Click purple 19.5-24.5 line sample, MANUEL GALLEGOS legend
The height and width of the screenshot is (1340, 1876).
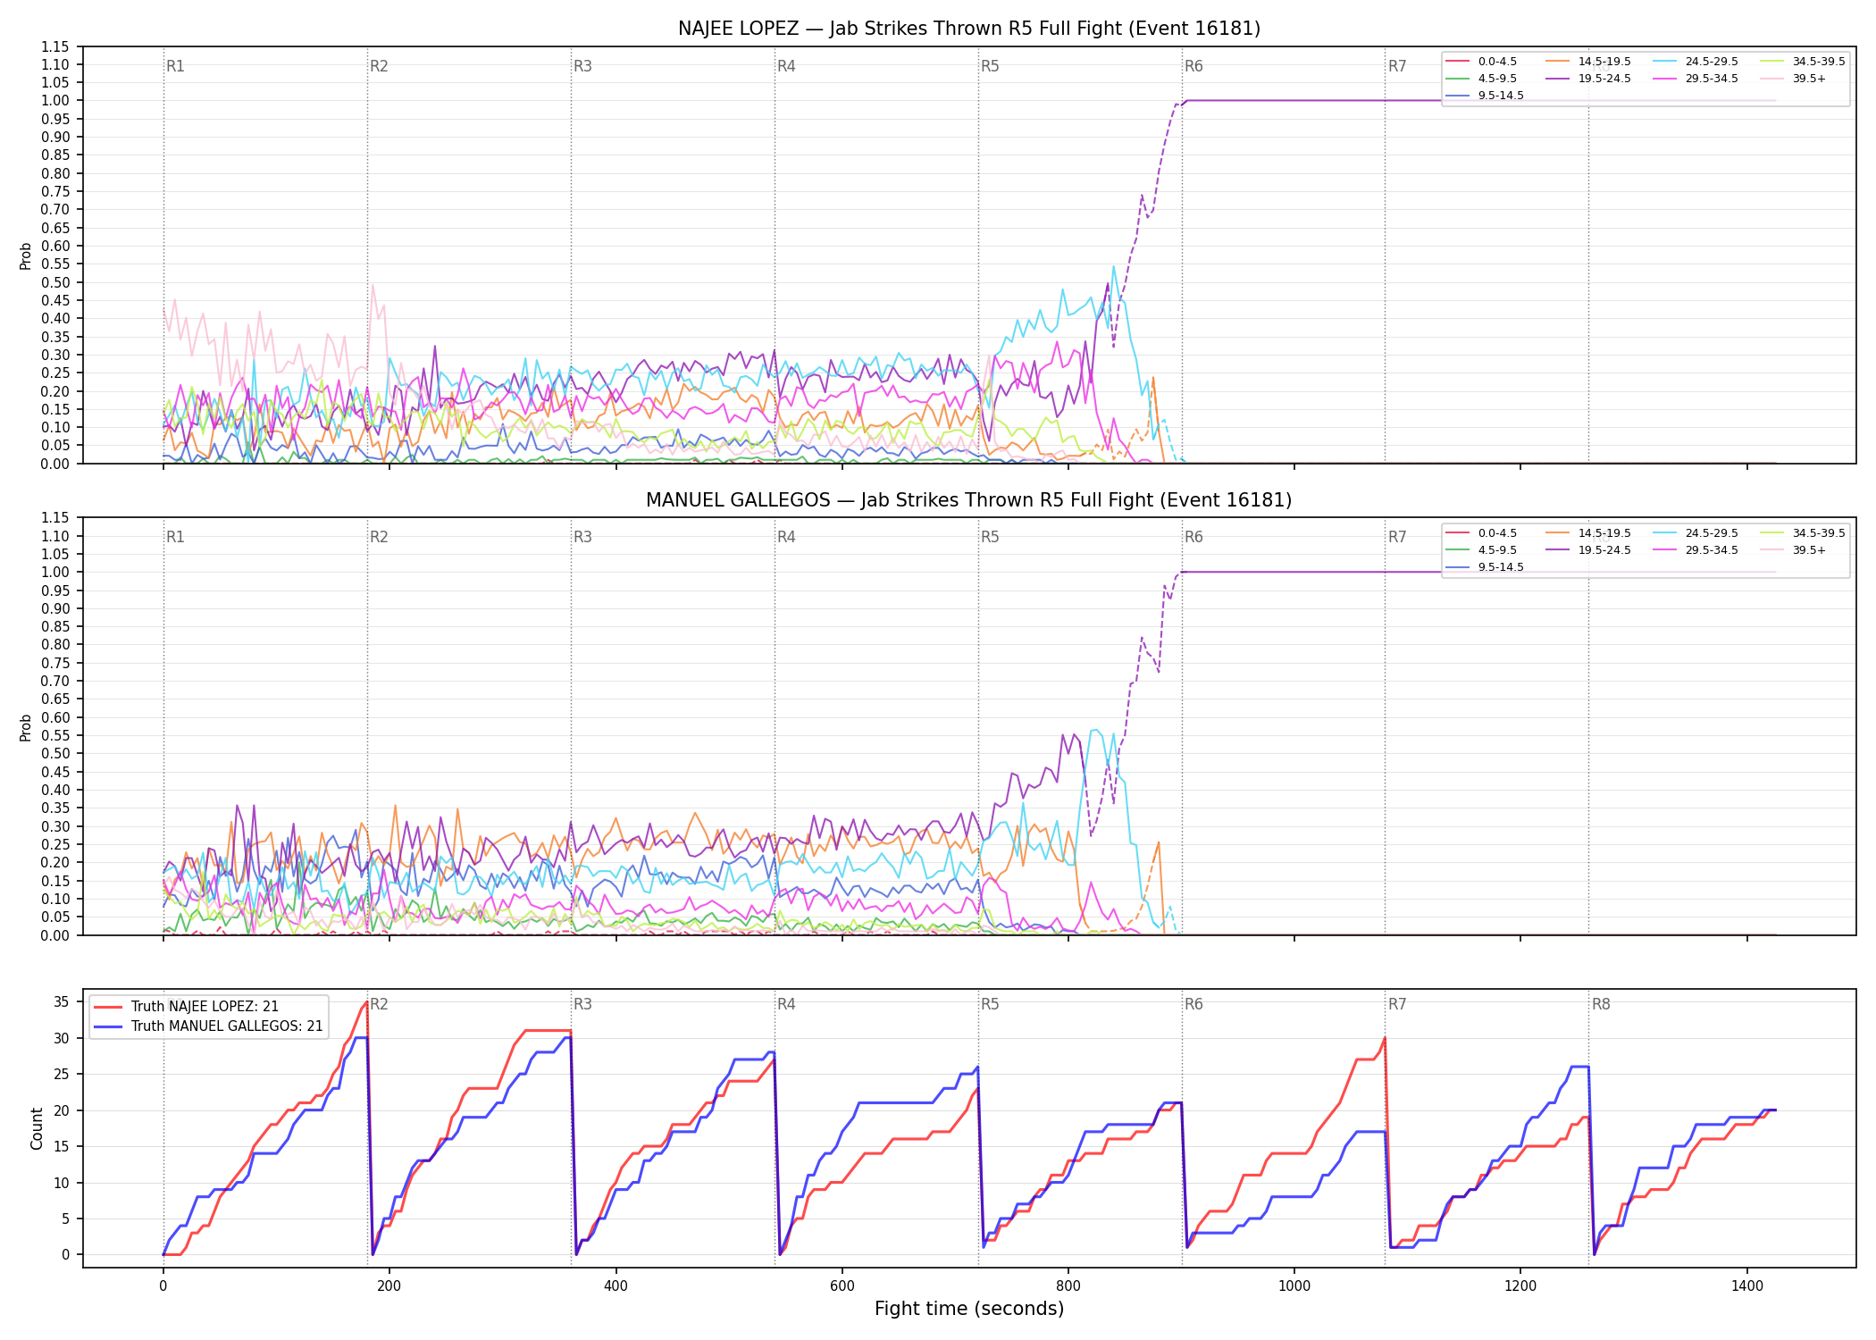(x=1557, y=550)
